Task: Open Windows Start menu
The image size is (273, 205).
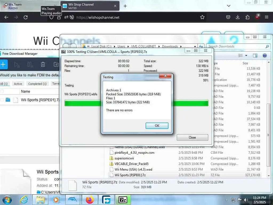Action: point(7,200)
